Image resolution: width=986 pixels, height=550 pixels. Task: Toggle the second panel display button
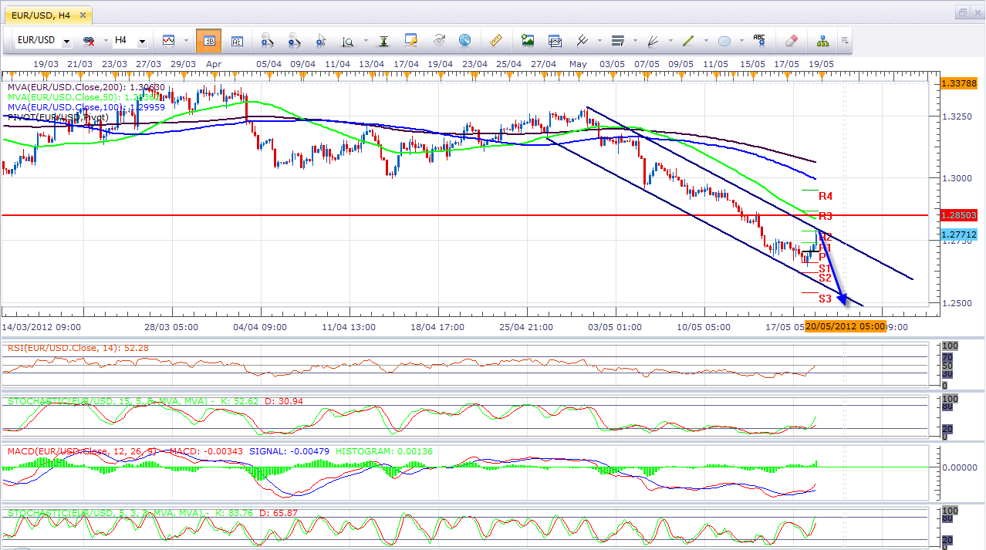[237, 40]
